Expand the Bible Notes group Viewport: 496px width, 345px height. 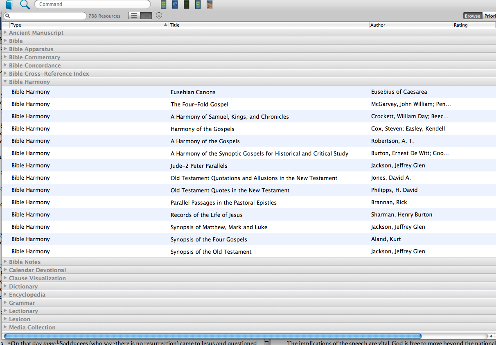[5, 262]
